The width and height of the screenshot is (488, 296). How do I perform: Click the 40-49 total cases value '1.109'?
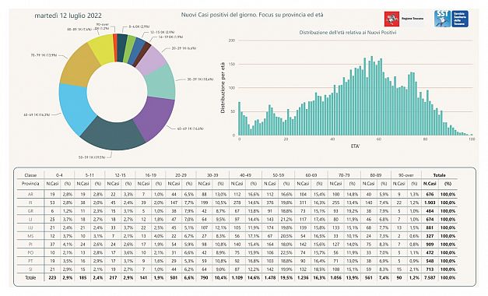(x=237, y=277)
